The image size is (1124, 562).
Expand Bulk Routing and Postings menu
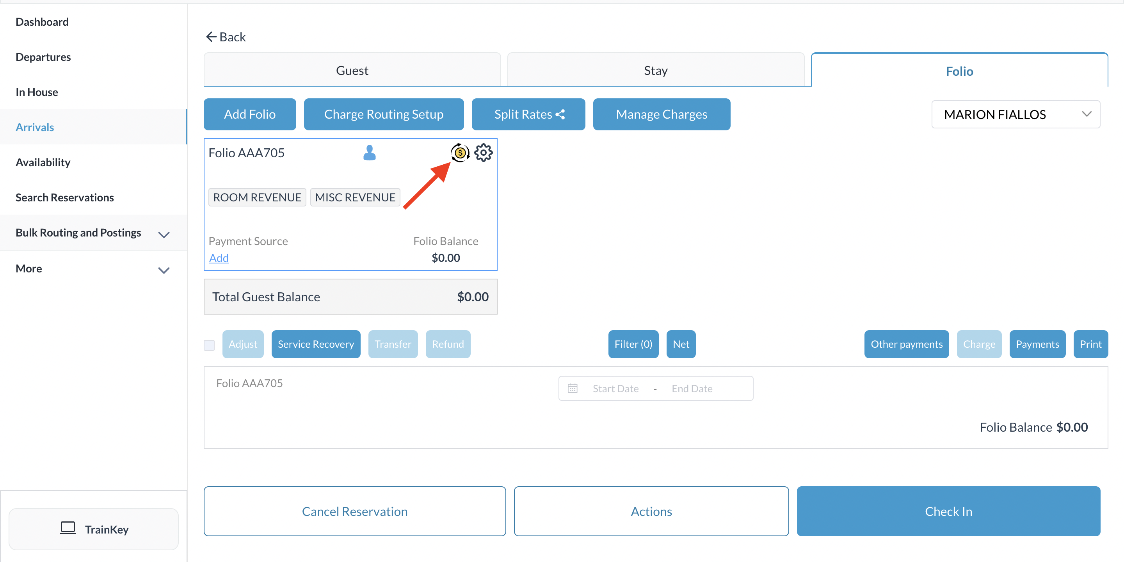(x=164, y=234)
